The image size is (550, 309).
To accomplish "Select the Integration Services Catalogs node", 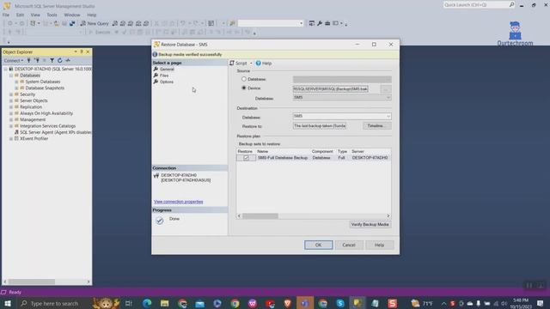I will [48, 126].
